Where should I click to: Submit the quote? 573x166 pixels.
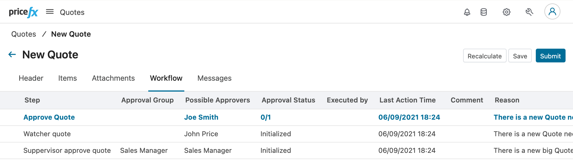pos(550,56)
